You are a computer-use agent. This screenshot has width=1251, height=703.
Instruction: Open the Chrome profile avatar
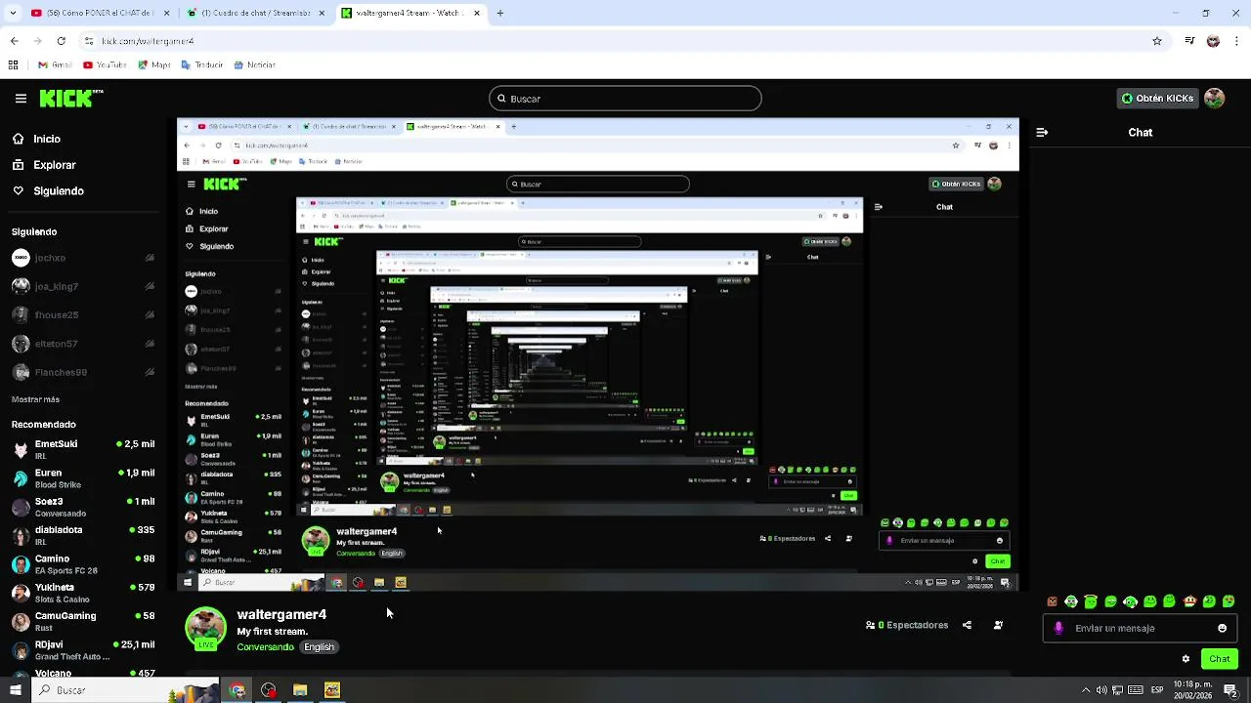pos(1213,41)
